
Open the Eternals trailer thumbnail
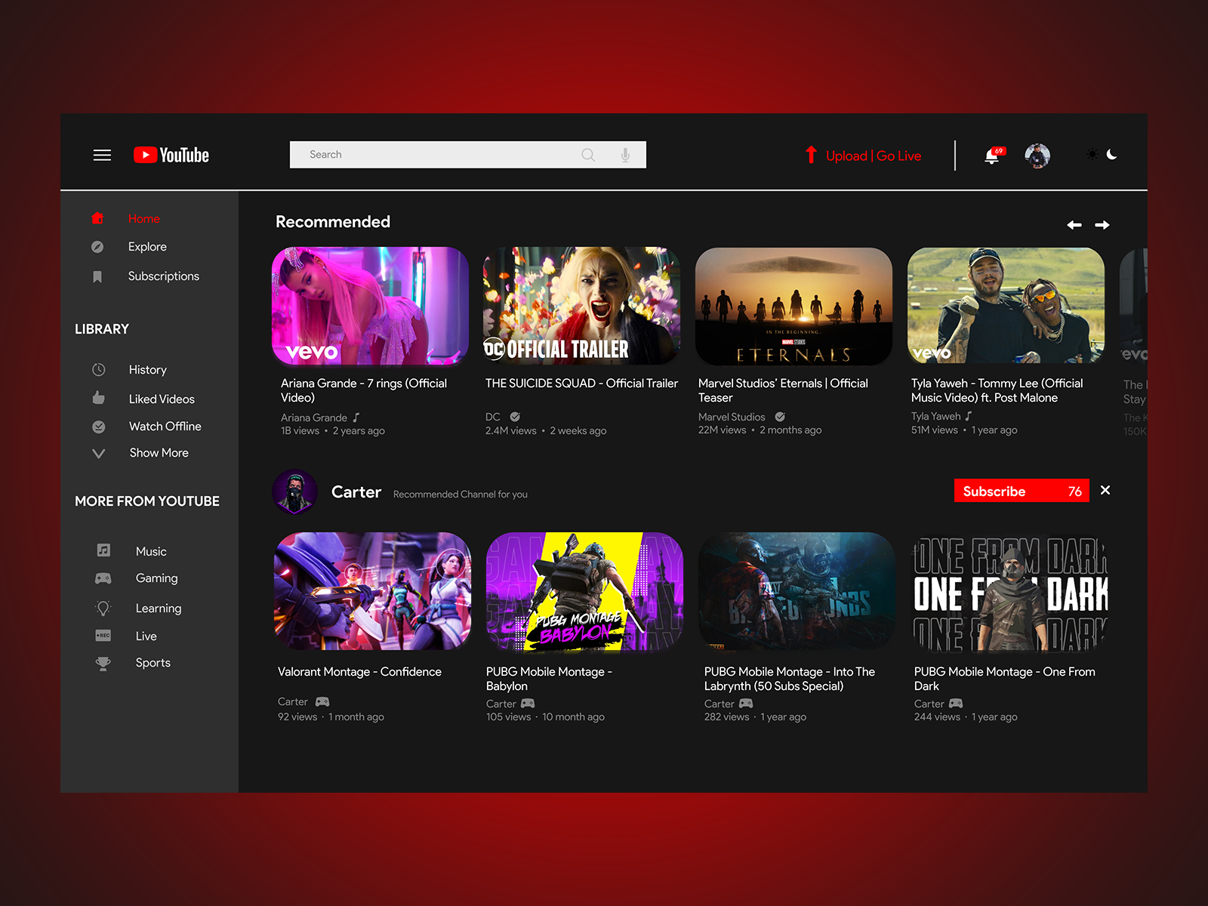(794, 306)
